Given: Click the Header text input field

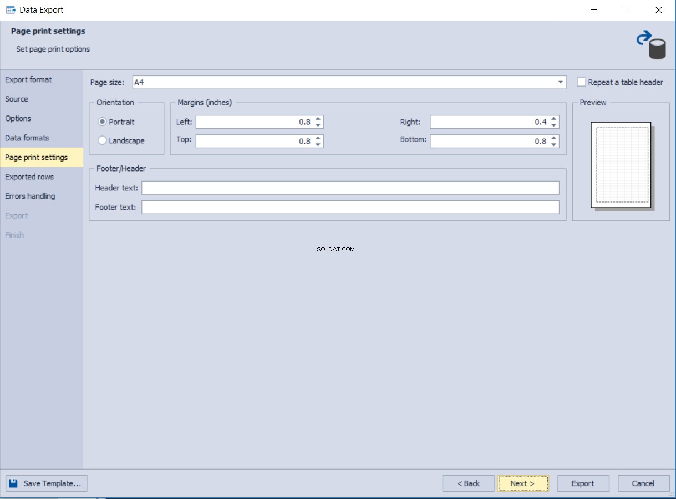Looking at the screenshot, I should coord(350,188).
